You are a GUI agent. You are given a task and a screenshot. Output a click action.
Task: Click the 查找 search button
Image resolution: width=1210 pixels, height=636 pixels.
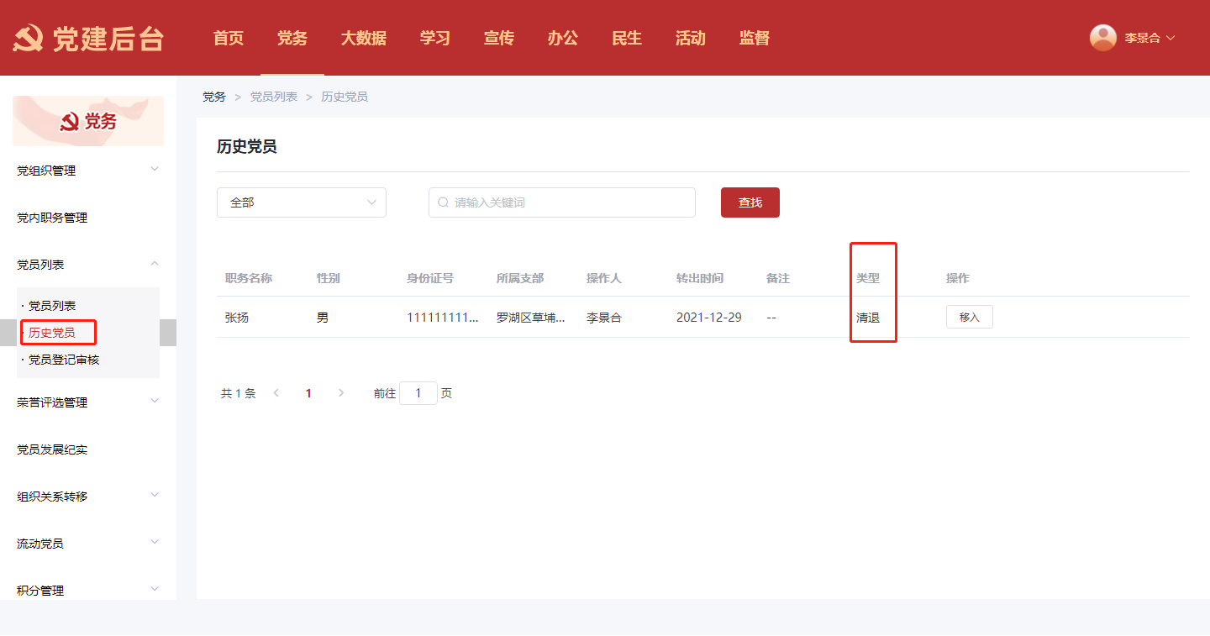pos(750,202)
